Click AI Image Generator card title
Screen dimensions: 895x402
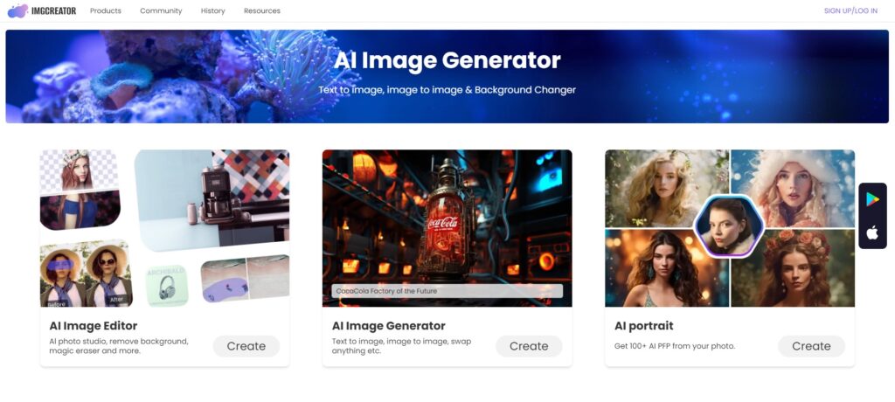click(x=389, y=326)
